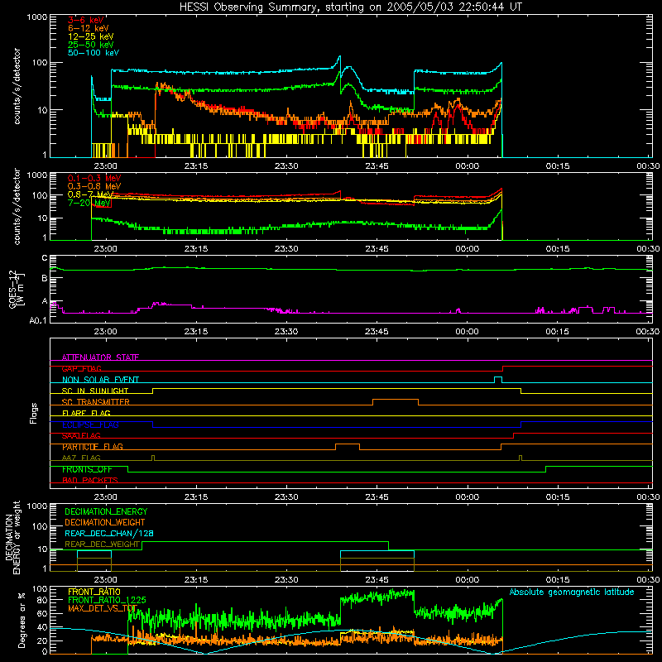This screenshot has width=662, height=662.
Task: Click the 0.3-0.8 MeV legend label
Action: 94,186
